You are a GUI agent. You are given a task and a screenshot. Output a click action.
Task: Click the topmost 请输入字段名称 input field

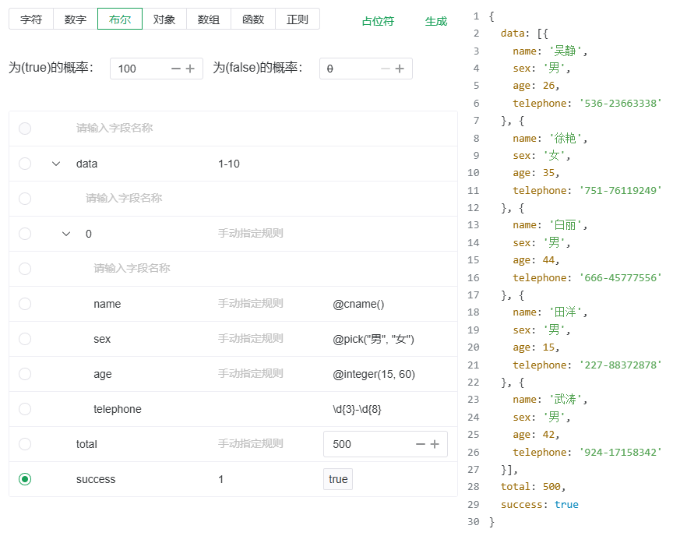pos(117,129)
